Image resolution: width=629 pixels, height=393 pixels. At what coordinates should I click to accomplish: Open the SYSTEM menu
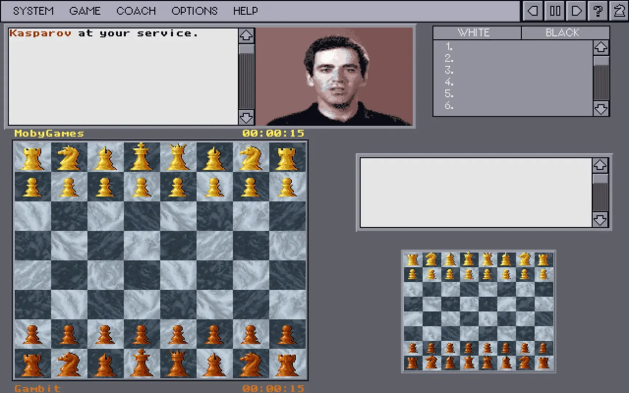click(x=33, y=11)
